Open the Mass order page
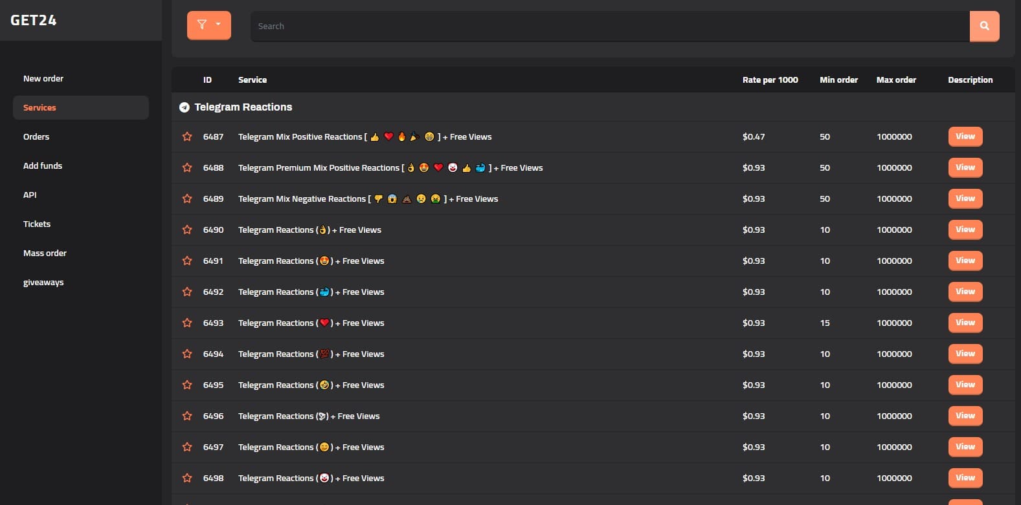1021x505 pixels. coord(45,253)
